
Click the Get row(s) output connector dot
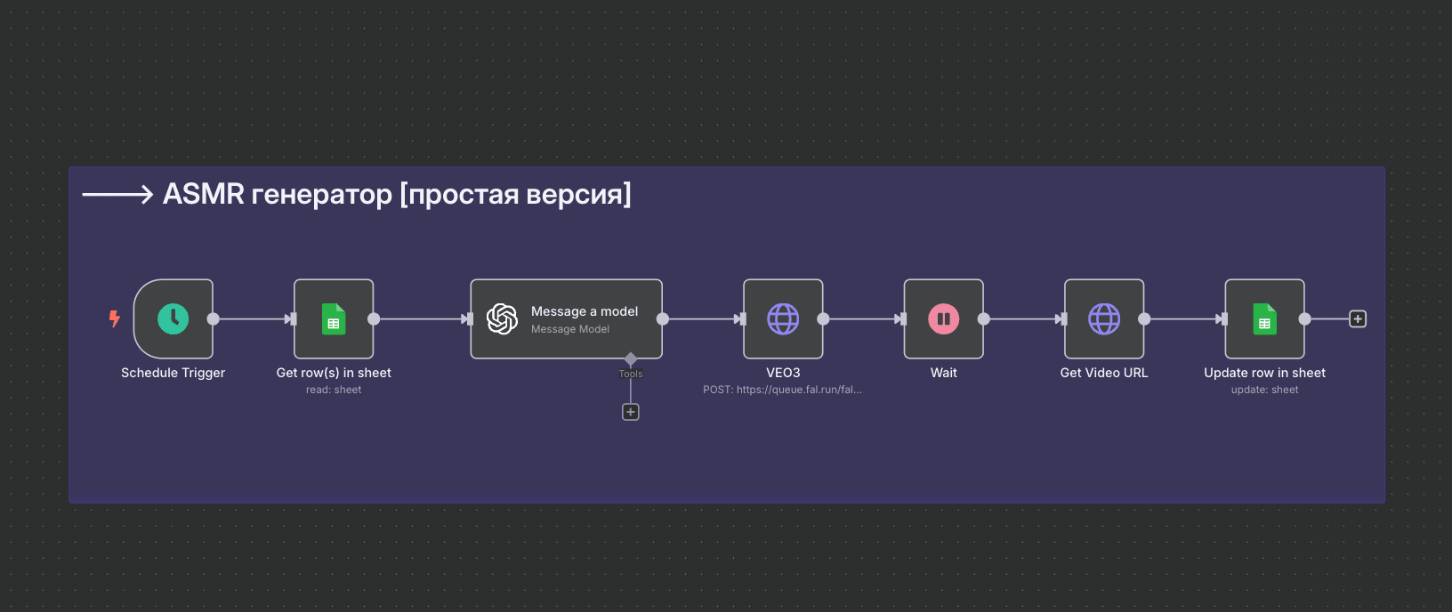tap(374, 318)
